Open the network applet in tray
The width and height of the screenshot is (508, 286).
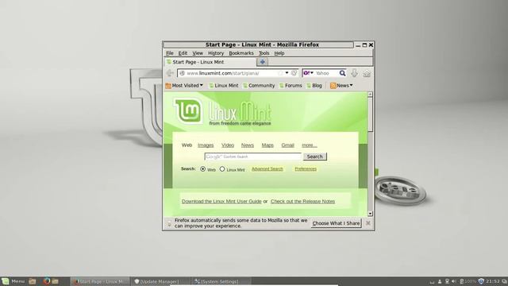447,281
